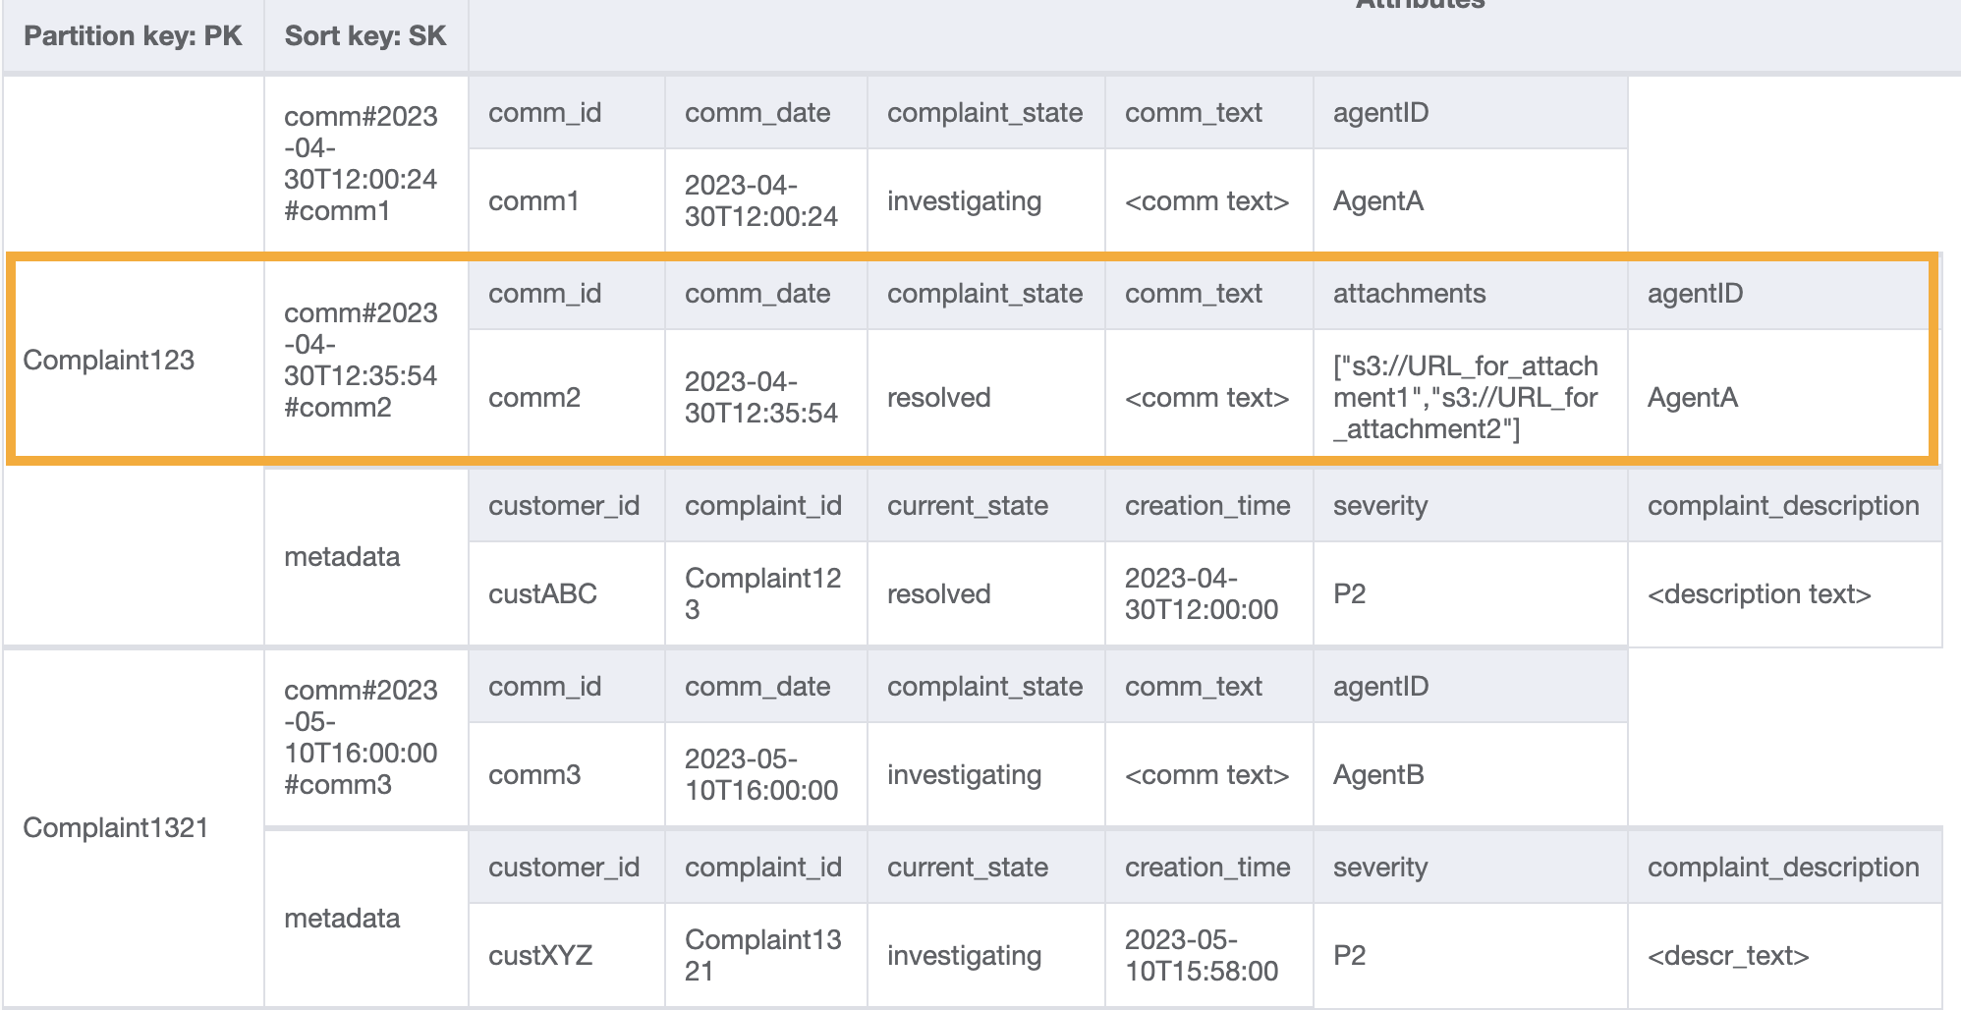Select the AgentB agentID value
1961x1010 pixels.
(x=1378, y=775)
